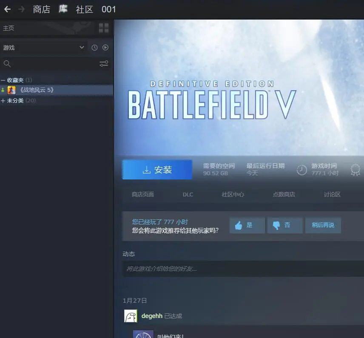Open the DLC tab
This screenshot has width=364, height=338.
188,195
